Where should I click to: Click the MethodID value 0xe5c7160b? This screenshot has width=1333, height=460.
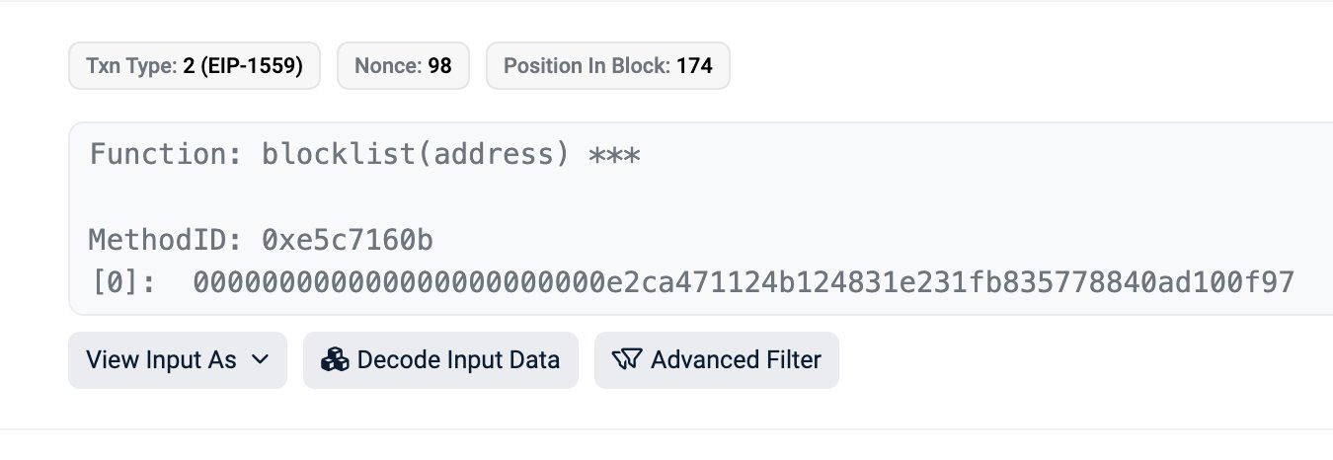pos(349,240)
